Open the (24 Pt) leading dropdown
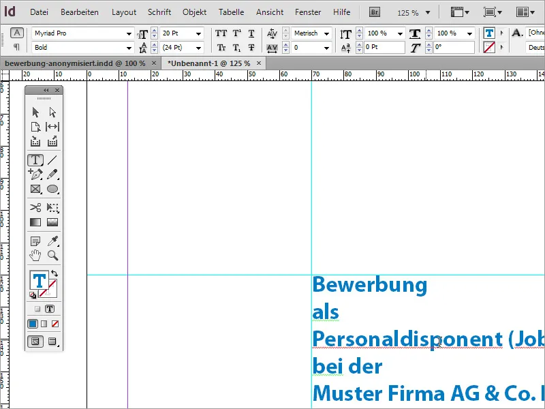 (x=198, y=48)
